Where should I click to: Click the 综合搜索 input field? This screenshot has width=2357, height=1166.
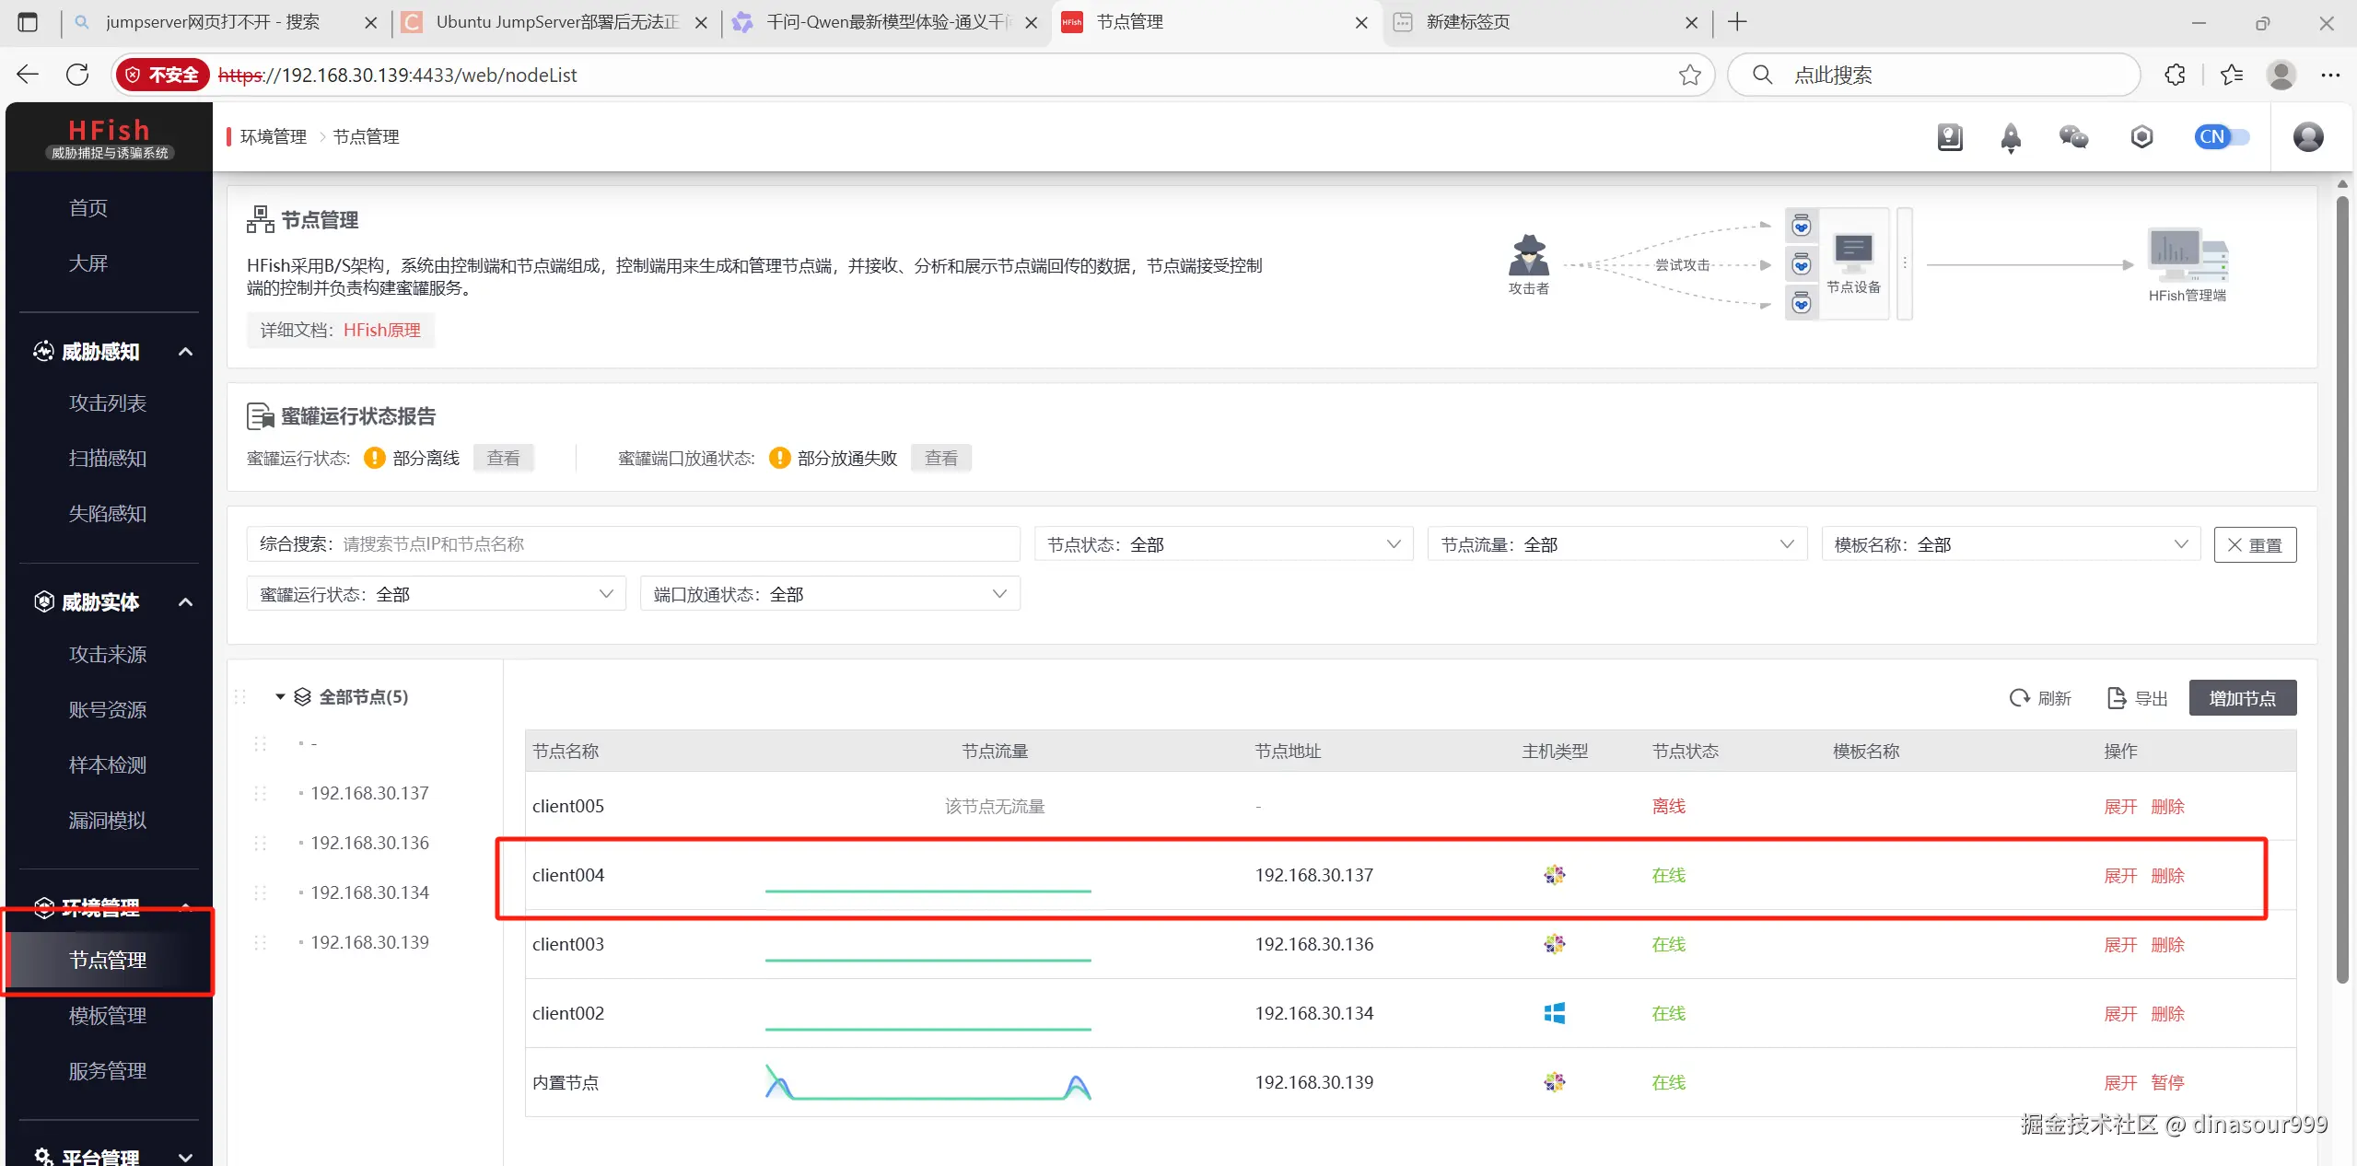pos(677,544)
